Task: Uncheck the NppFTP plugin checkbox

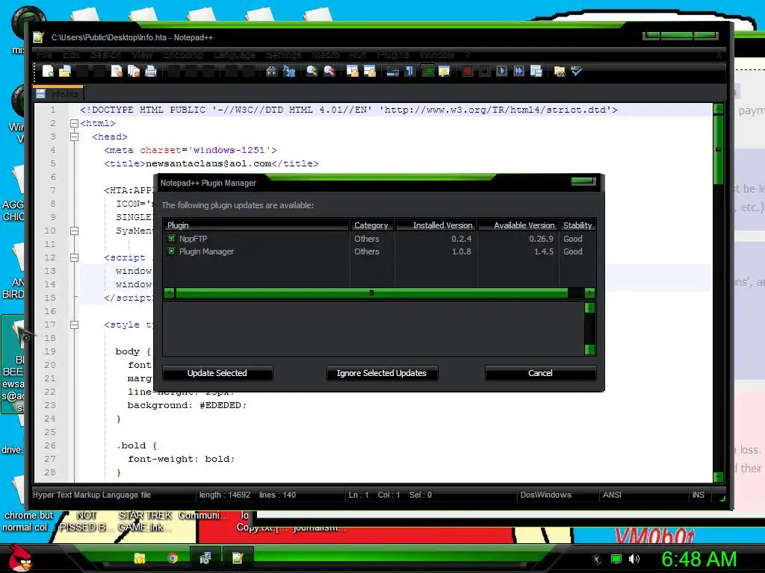Action: click(171, 238)
